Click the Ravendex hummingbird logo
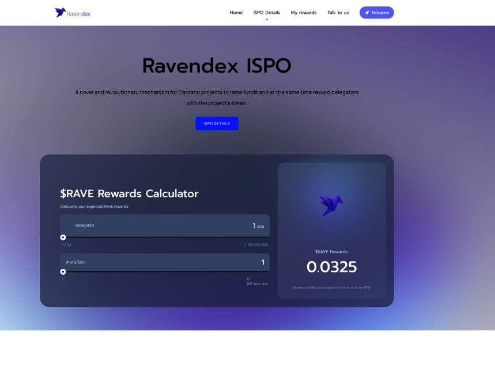Screen dimensions: 495x371 pos(60,12)
